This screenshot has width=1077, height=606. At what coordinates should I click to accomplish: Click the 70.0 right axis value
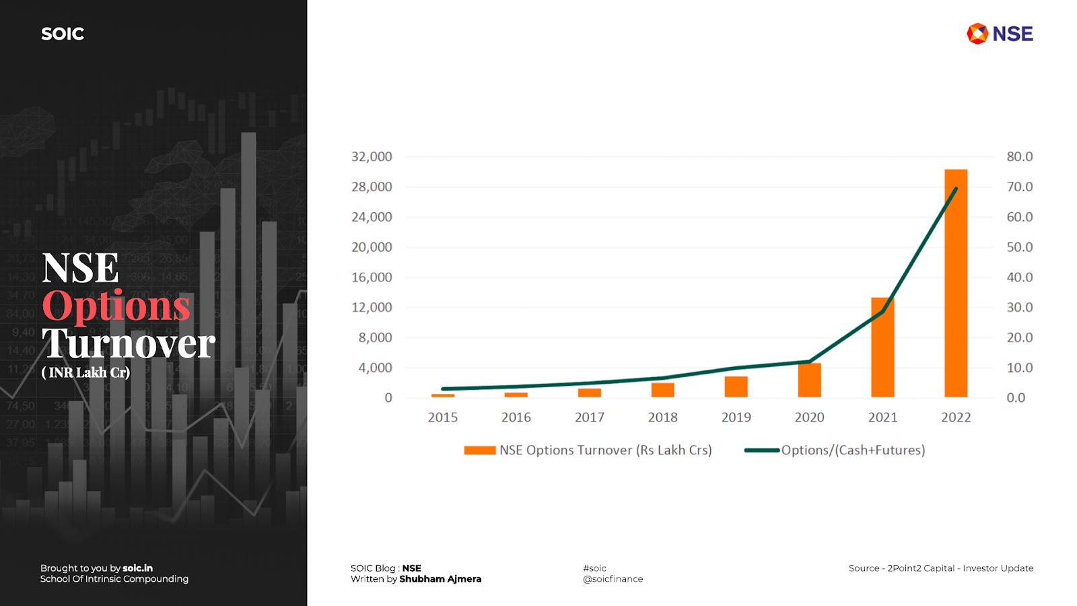1019,187
